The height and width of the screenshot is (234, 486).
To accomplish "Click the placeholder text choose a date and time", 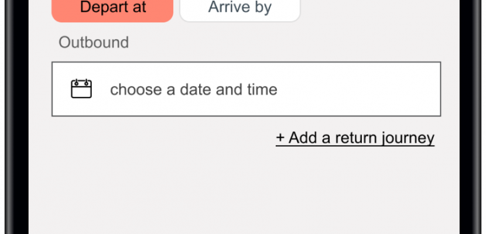I will (194, 90).
